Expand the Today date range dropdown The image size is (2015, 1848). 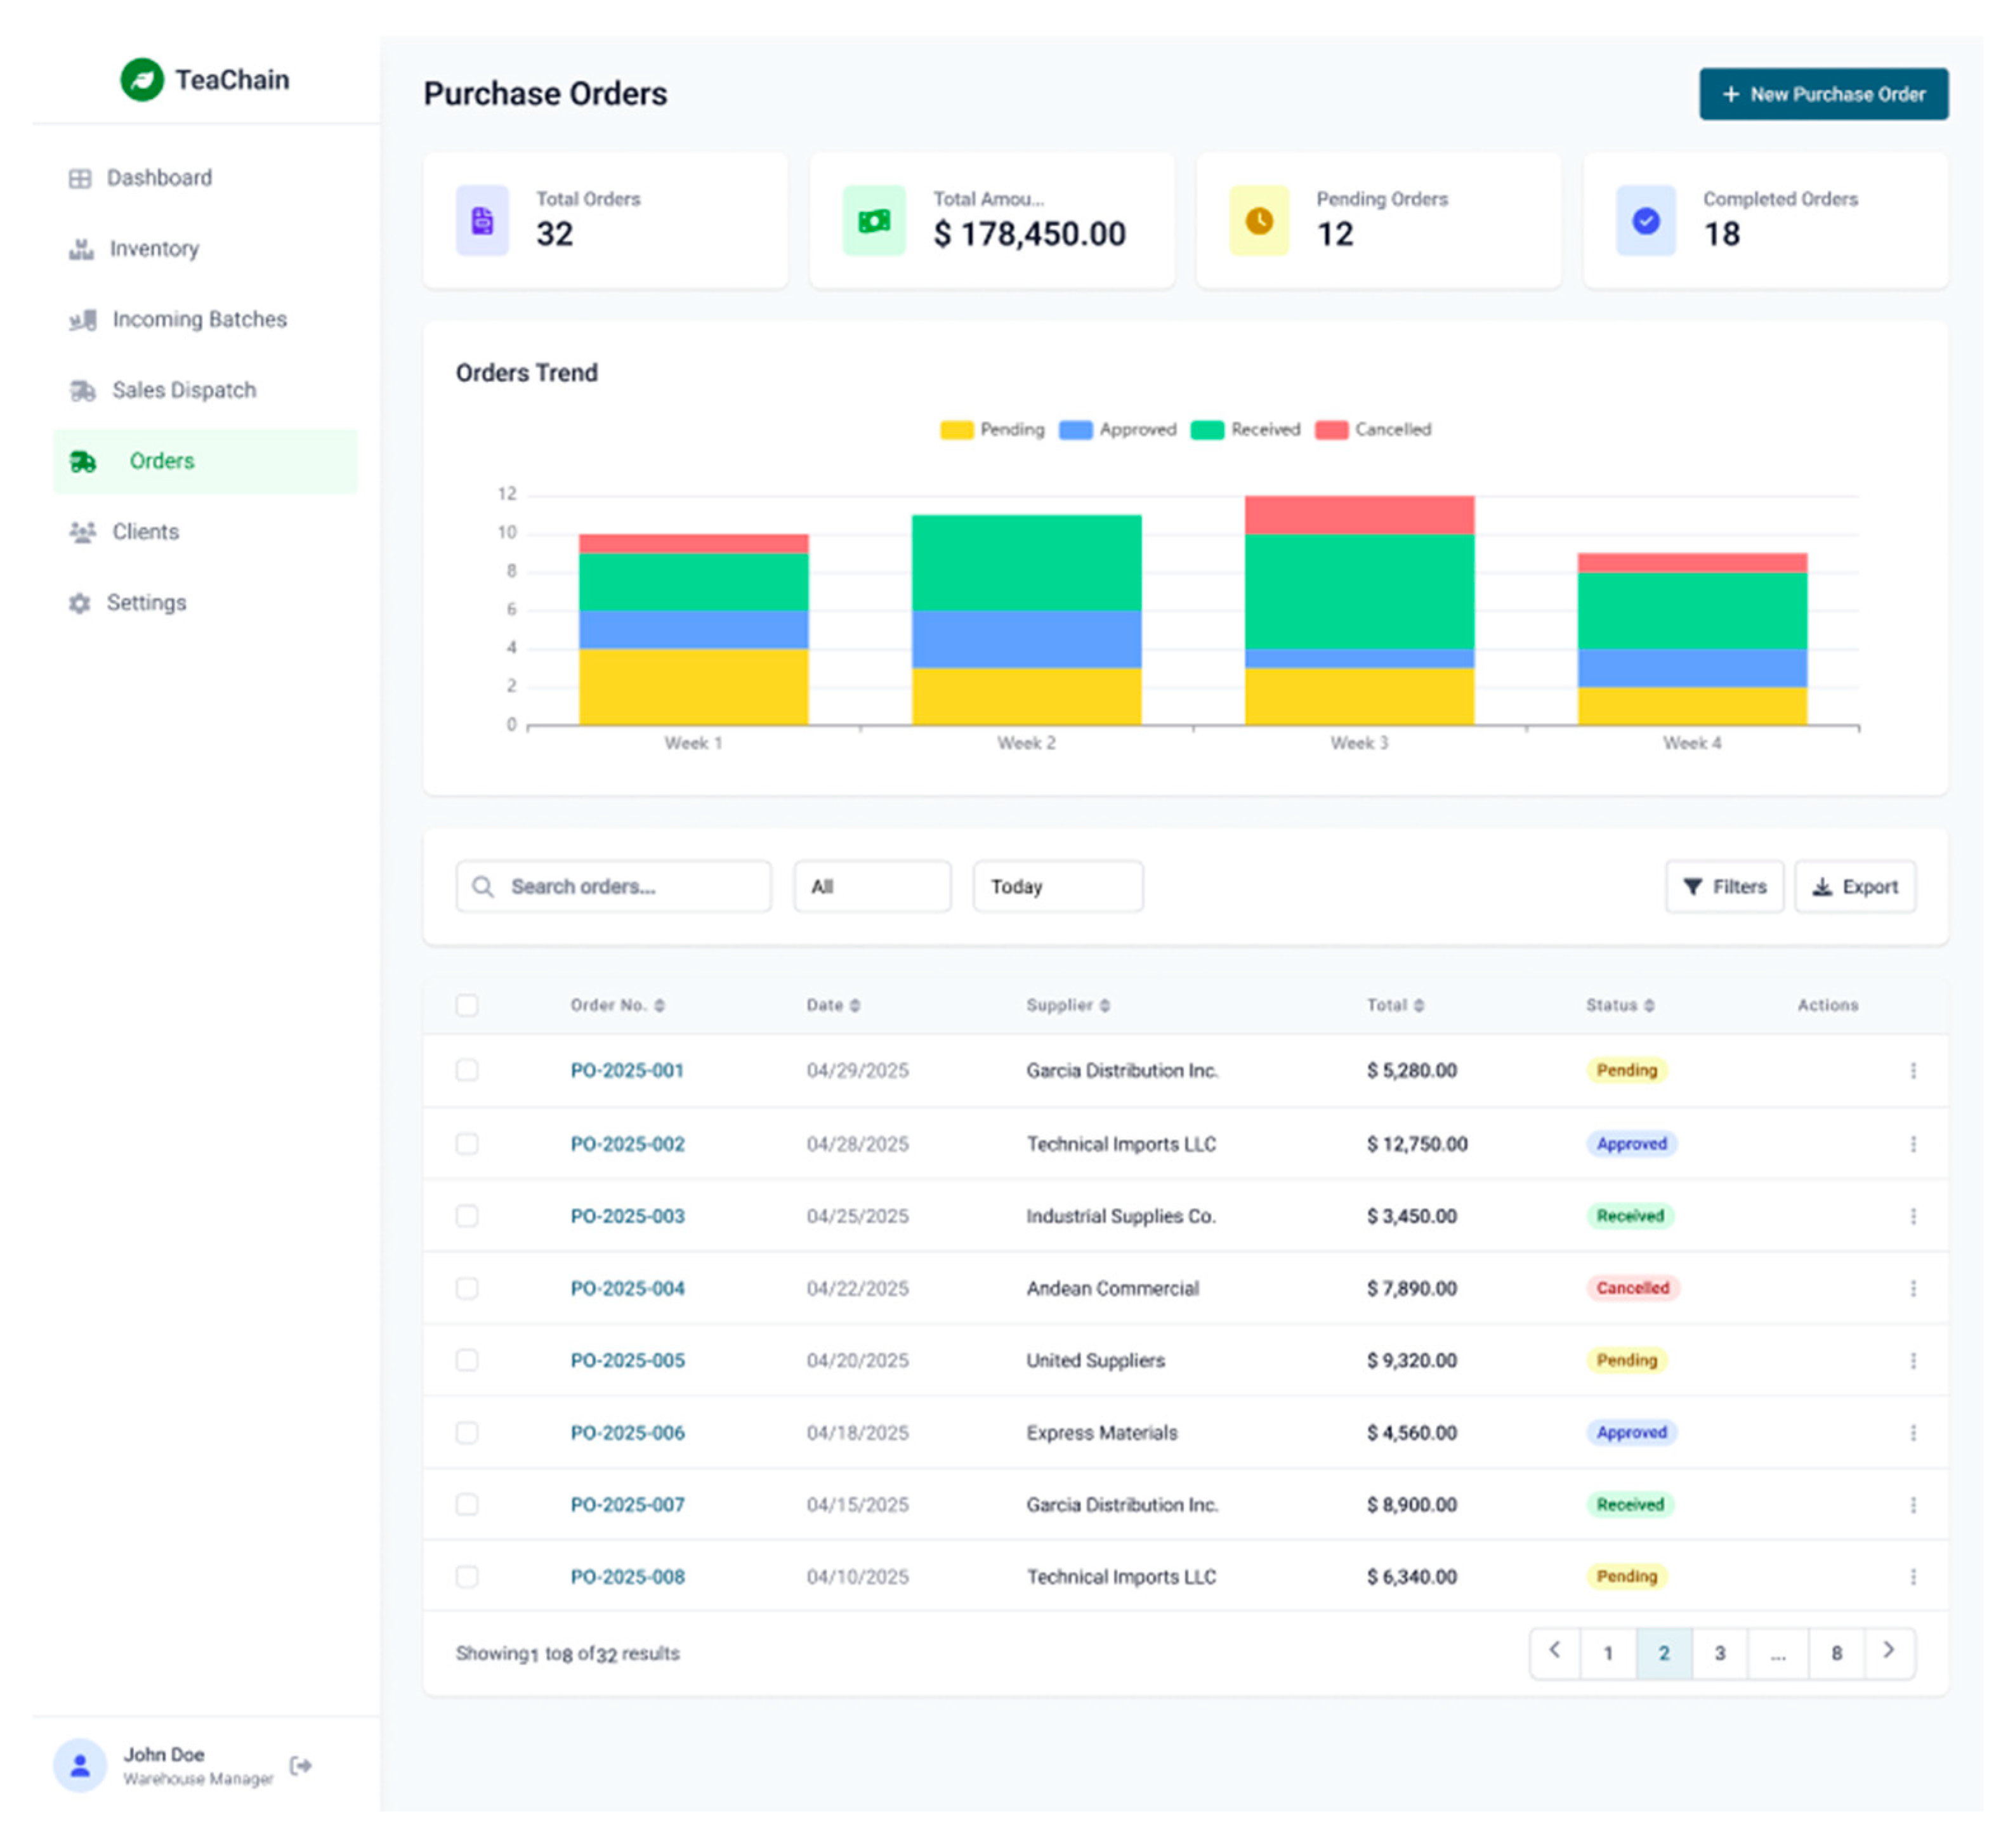click(1057, 886)
